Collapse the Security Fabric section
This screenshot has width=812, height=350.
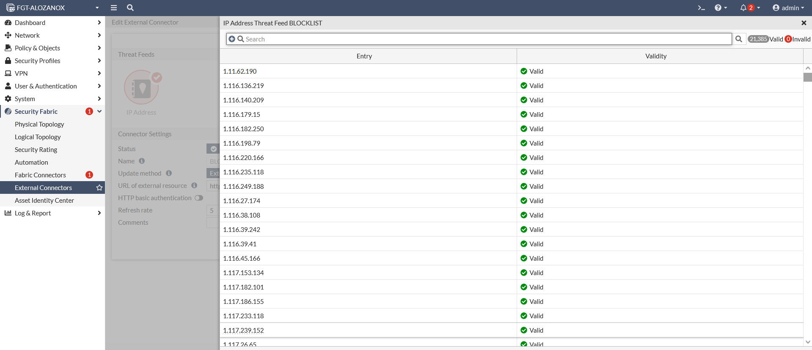(99, 111)
